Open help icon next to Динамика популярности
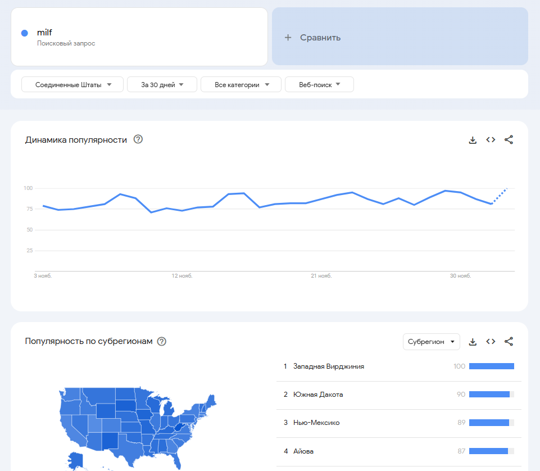The image size is (540, 471). (138, 139)
